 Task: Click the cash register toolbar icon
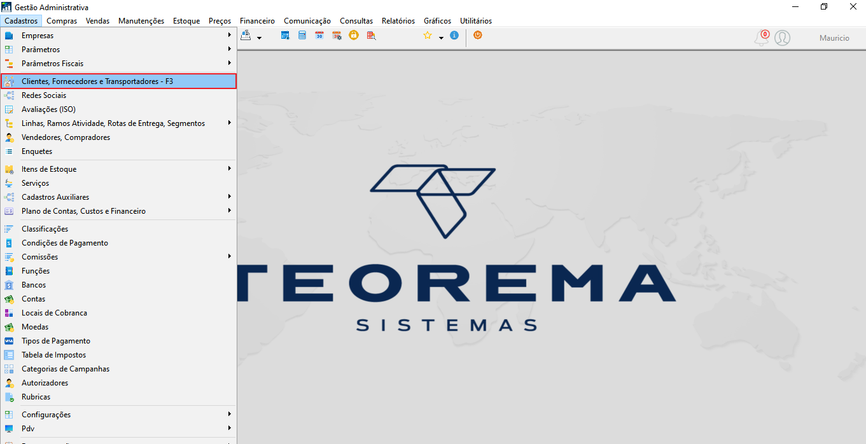246,36
